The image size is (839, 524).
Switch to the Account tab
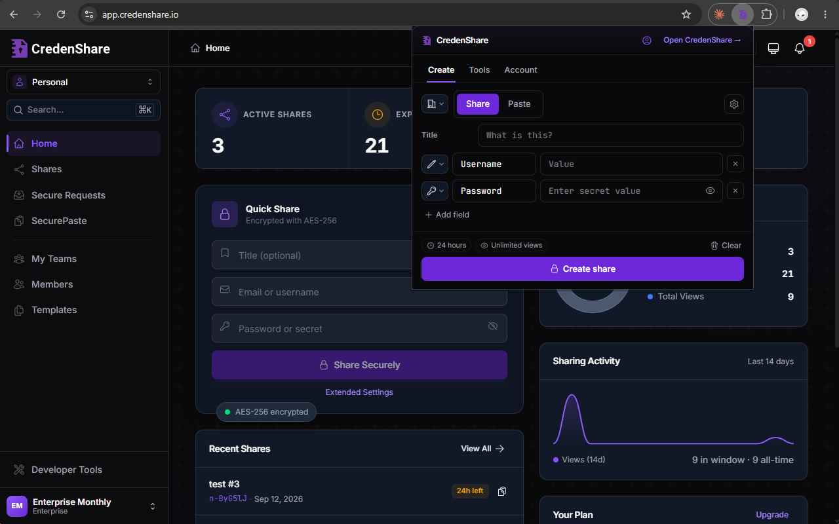point(520,70)
